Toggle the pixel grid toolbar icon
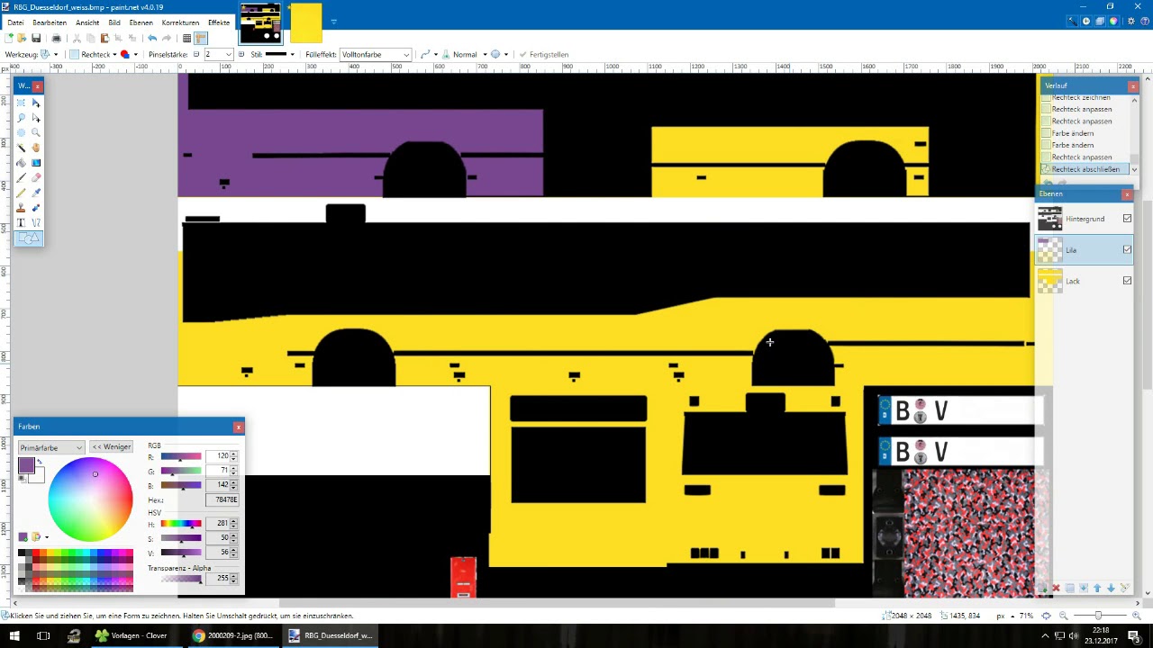This screenshot has width=1153, height=648. click(x=186, y=39)
